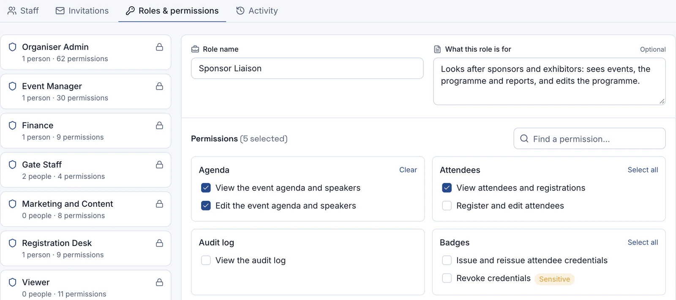This screenshot has height=300, width=676.
Task: Click the lock icon on Finance role
Action: (159, 125)
